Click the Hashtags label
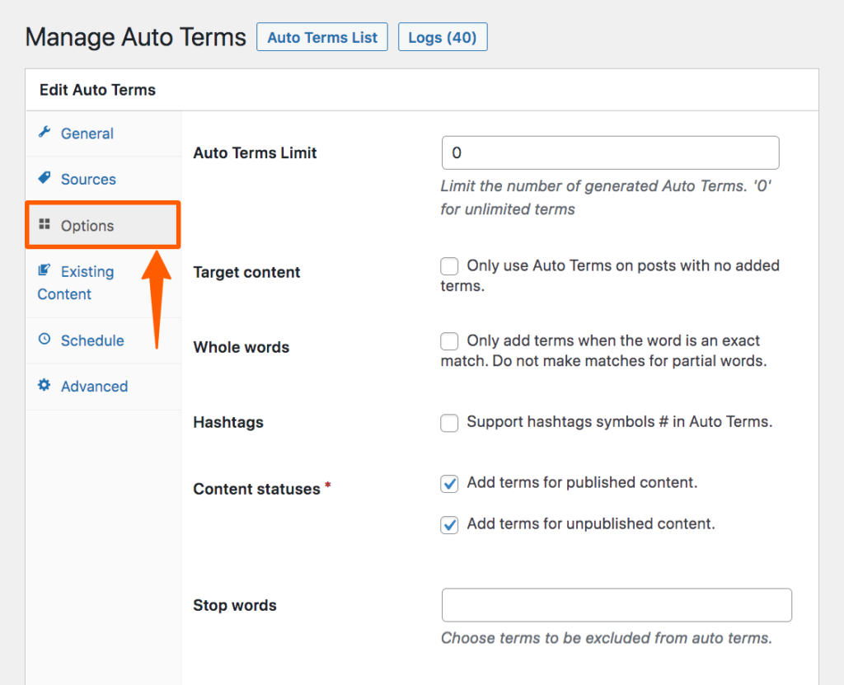The width and height of the screenshot is (844, 685). point(228,422)
